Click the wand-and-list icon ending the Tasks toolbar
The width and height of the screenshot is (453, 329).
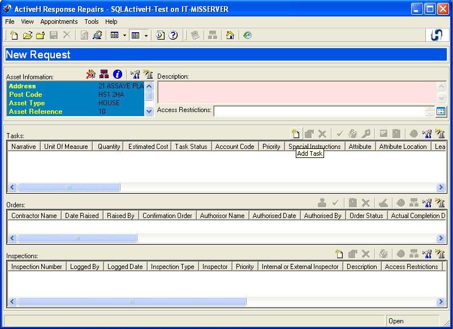tap(440, 134)
